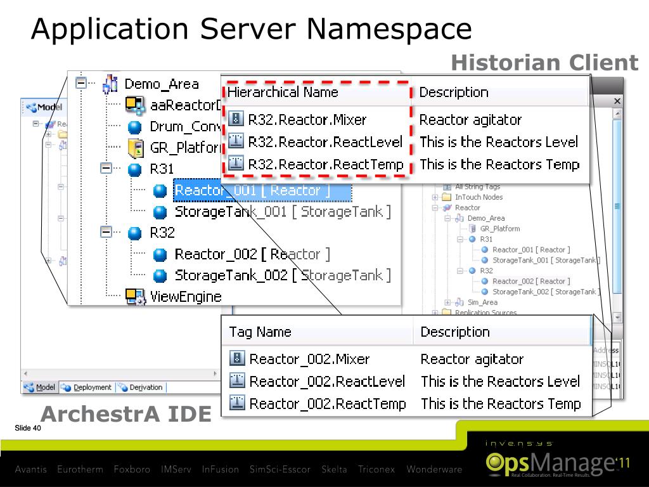Click the Reactor_002.ReactLevel tag name
Viewport: 649px width, 487px height.
(x=327, y=381)
